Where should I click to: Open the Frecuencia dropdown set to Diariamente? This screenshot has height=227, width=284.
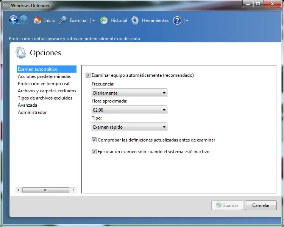tap(130, 93)
